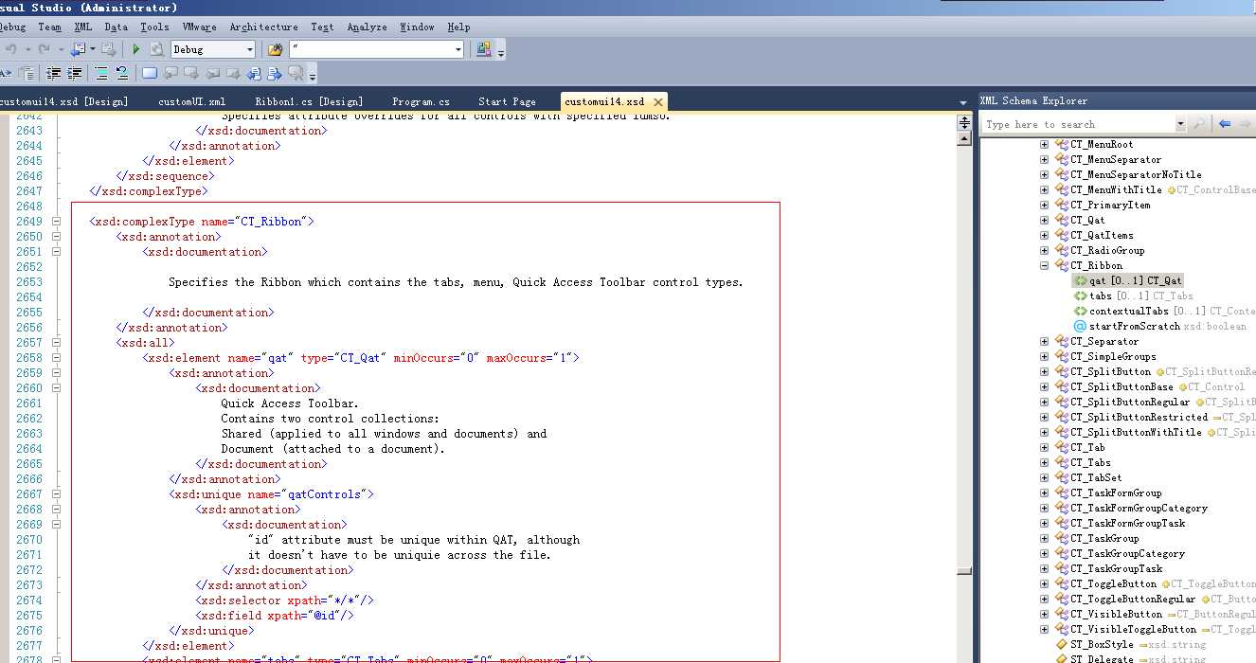Expand the CT_TabSet tree node
This screenshot has width=1256, height=663.
point(1045,478)
